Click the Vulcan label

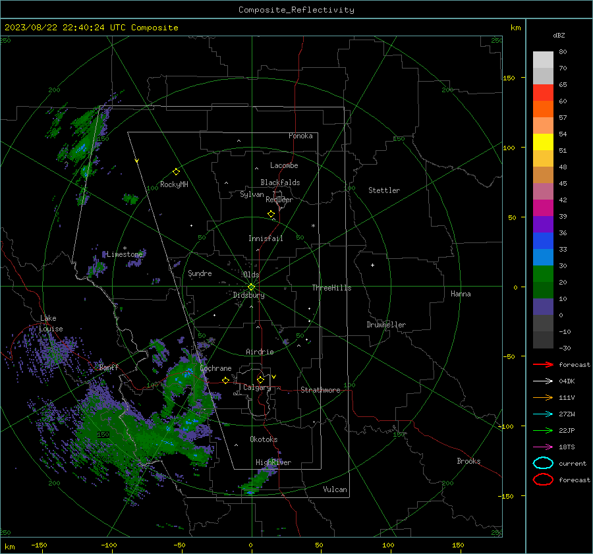point(335,489)
